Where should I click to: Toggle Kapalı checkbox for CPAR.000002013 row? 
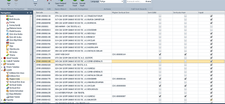(x=211, y=30)
